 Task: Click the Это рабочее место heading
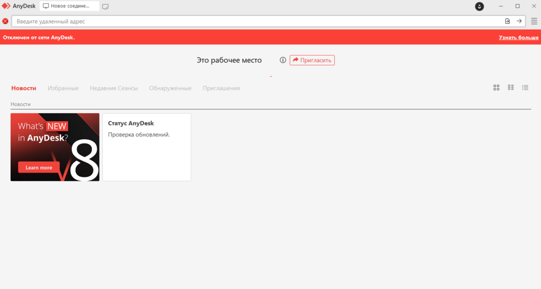pos(229,60)
